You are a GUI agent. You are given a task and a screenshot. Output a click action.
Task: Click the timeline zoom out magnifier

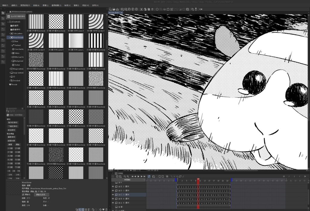(x=125, y=176)
